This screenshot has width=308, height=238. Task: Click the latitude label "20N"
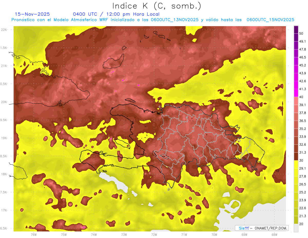pos(4,102)
